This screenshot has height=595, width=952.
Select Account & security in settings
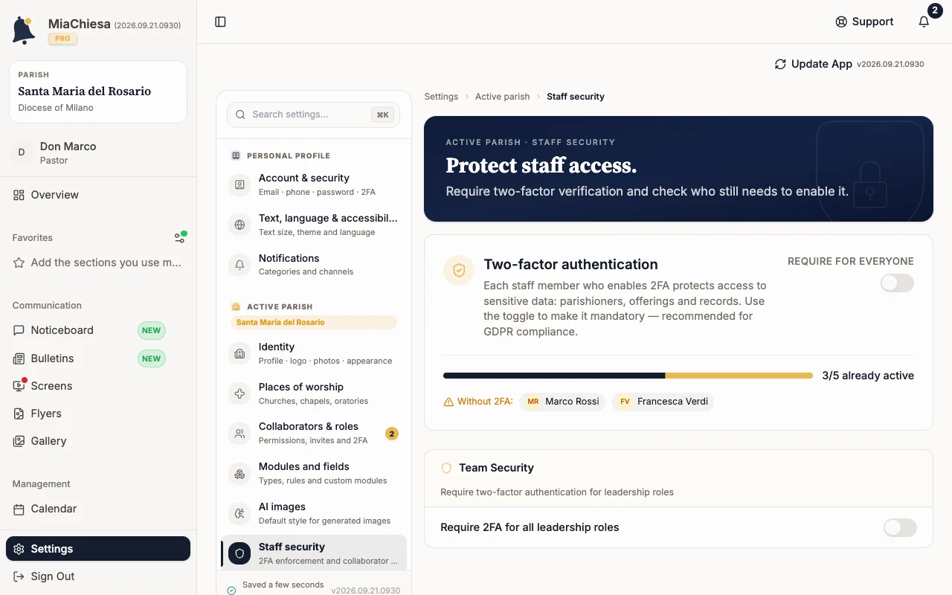314,184
